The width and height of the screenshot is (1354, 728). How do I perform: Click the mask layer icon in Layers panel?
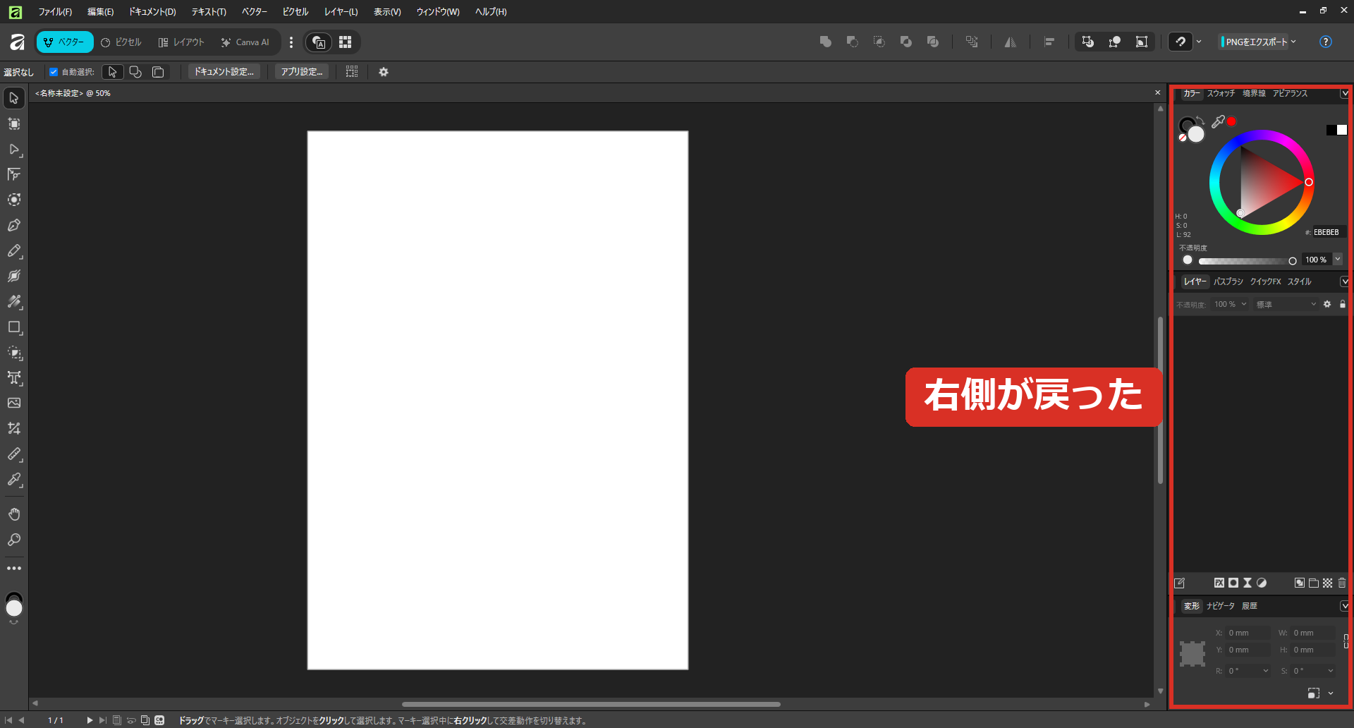[1233, 583]
